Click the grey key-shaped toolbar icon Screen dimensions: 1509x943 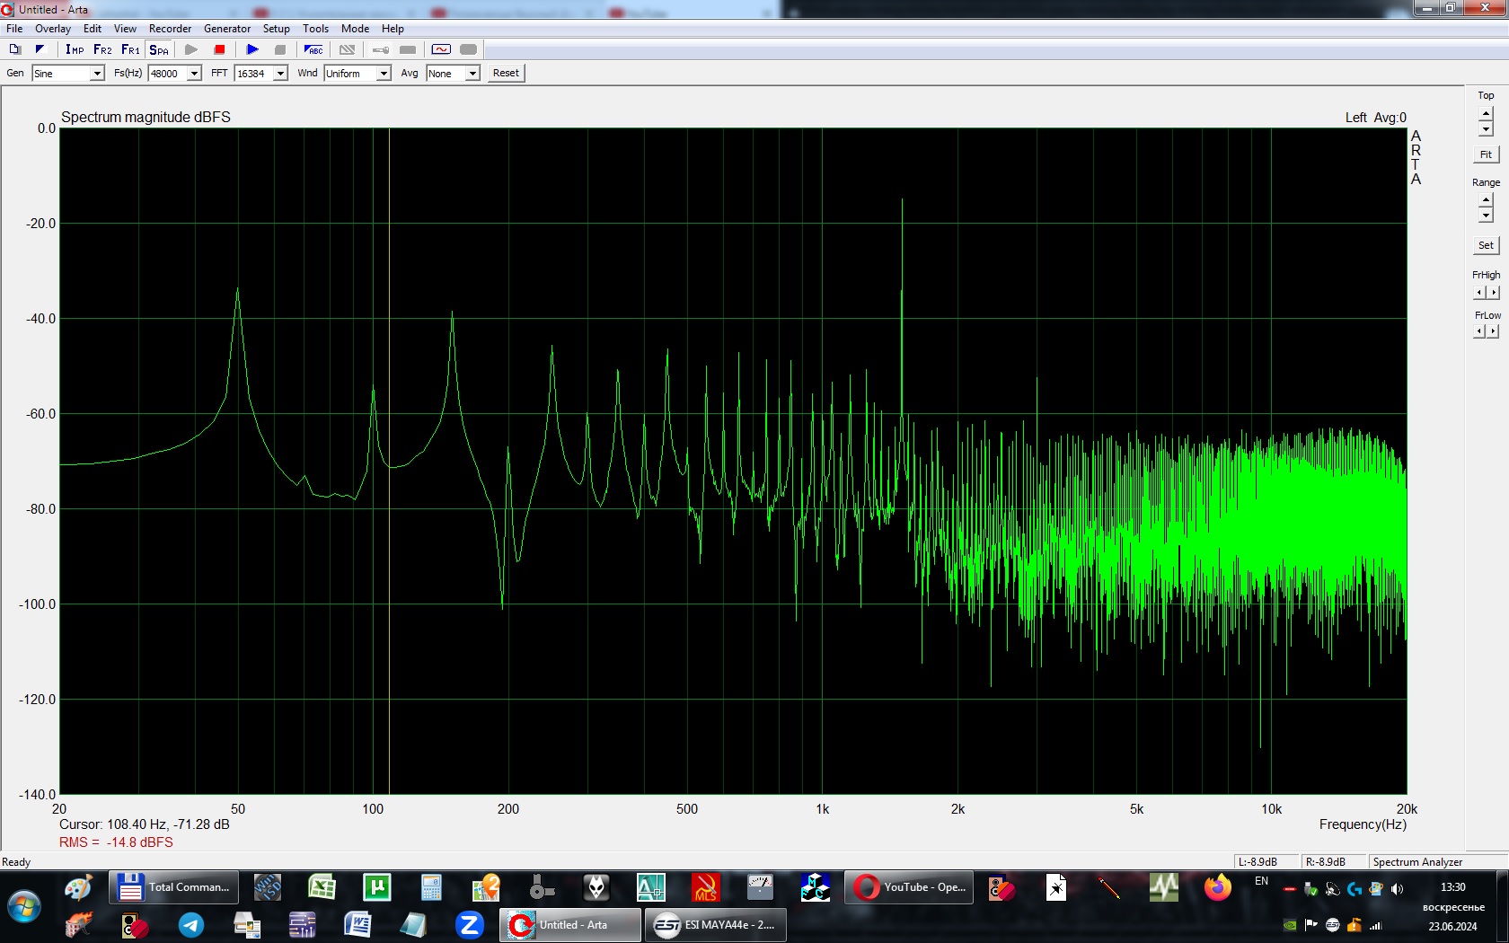click(x=381, y=49)
